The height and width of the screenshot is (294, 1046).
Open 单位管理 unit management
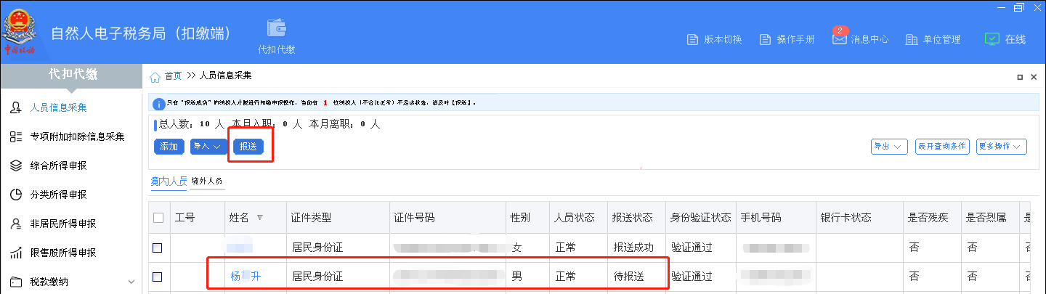pos(933,39)
